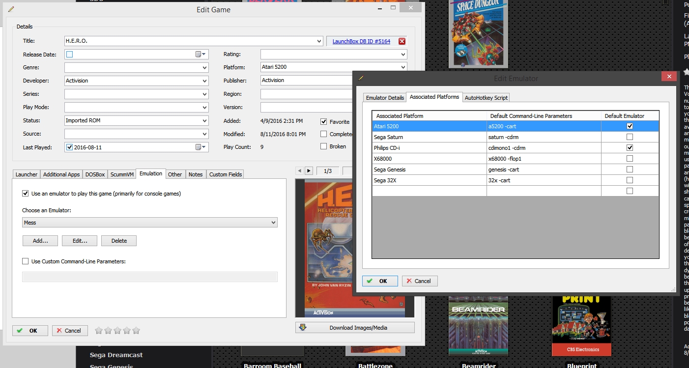Click Edit Emulator pencil title icon
The height and width of the screenshot is (368, 689).
pos(361,78)
